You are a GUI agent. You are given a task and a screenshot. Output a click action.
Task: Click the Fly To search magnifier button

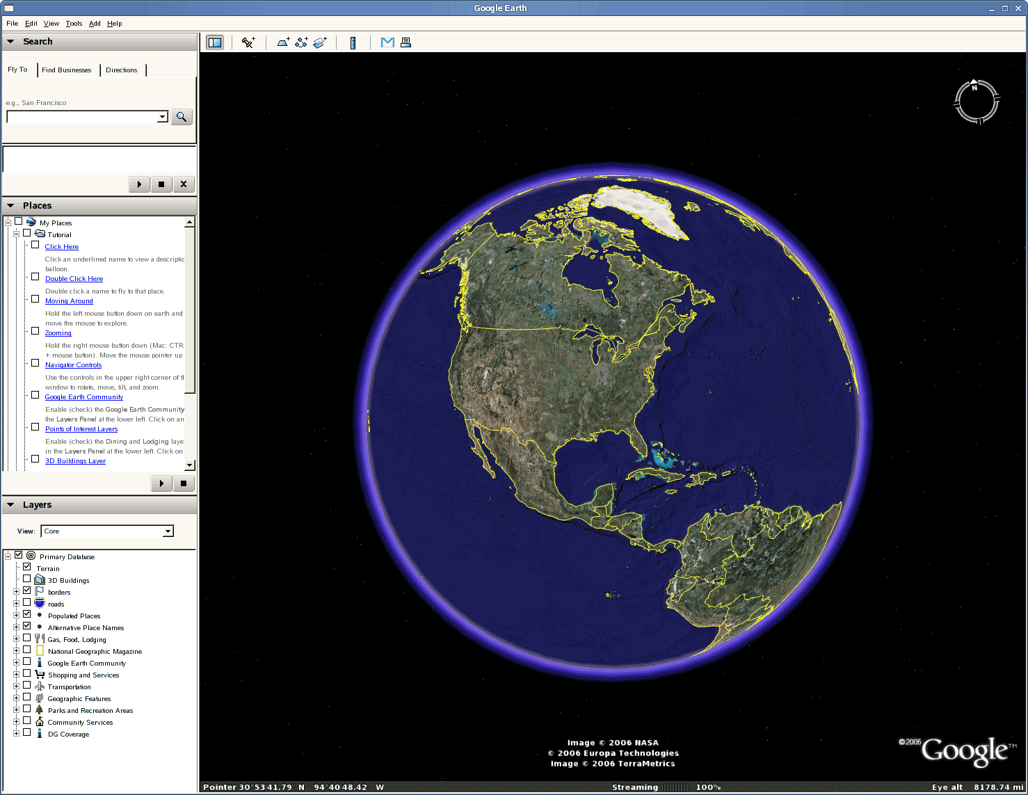(181, 116)
